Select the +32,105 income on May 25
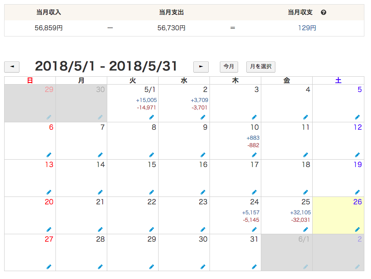The width and height of the screenshot is (371, 279). pyautogui.click(x=300, y=212)
